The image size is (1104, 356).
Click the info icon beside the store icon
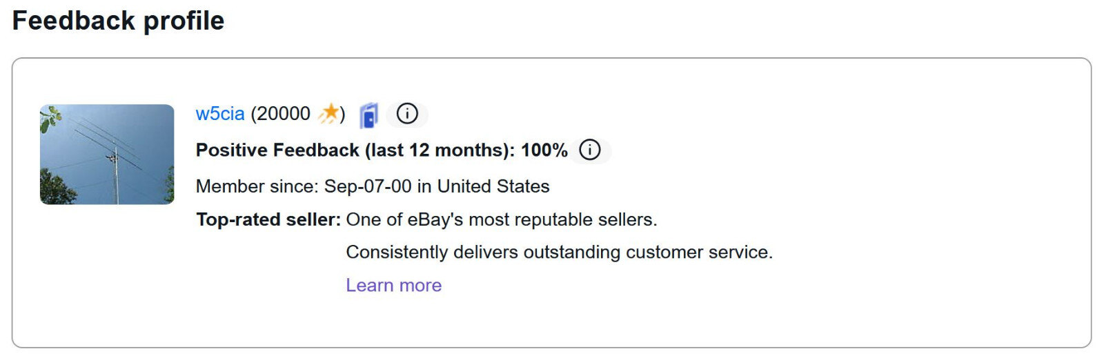pos(407,114)
